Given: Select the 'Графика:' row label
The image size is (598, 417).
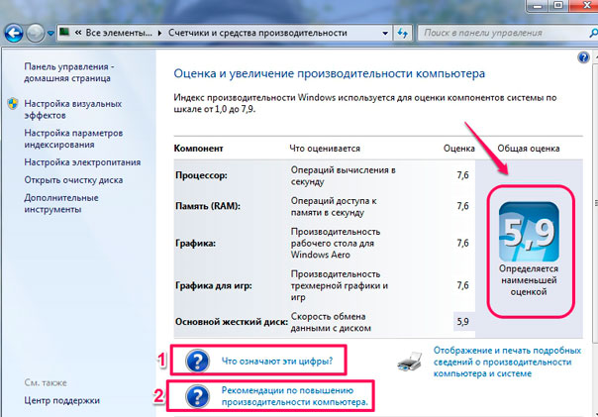Looking at the screenshot, I should 195,244.
